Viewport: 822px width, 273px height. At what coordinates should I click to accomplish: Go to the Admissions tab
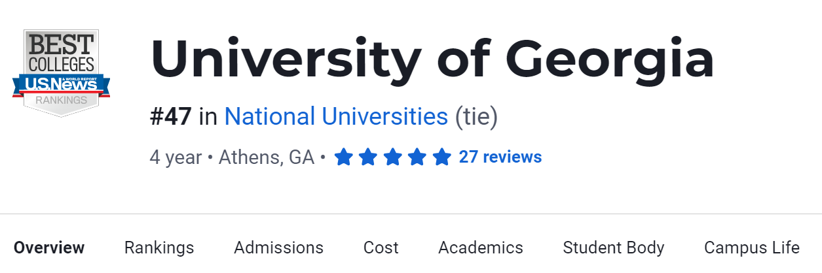coord(278,248)
